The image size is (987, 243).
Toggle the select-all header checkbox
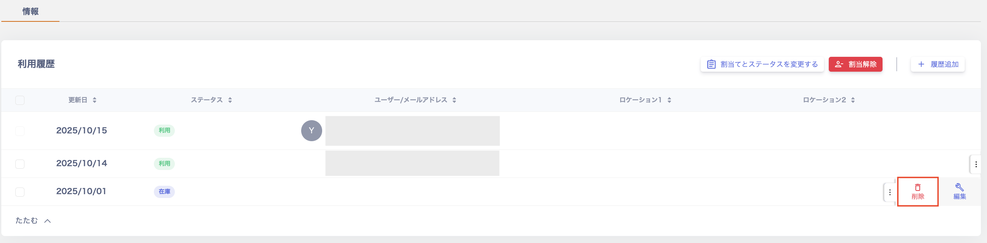[x=20, y=100]
